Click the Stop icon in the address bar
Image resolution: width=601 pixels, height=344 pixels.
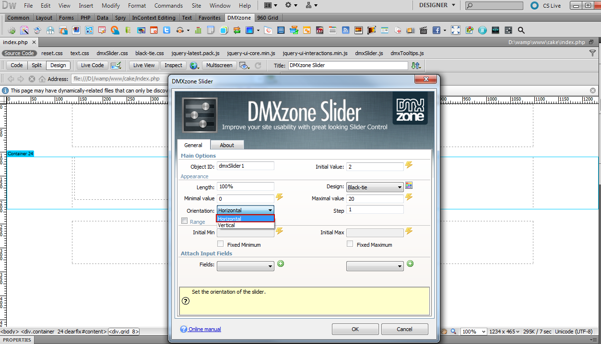pos(32,79)
